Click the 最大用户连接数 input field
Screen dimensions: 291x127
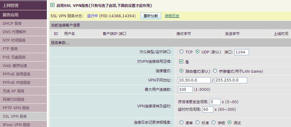185,90
